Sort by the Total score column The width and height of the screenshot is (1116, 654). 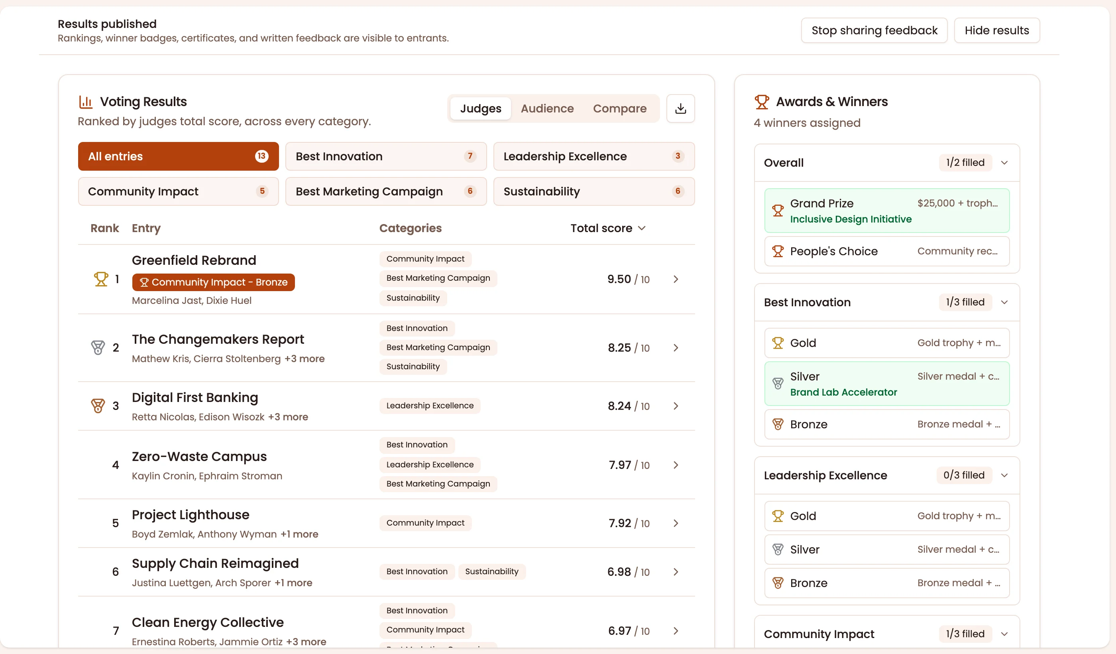tap(608, 228)
